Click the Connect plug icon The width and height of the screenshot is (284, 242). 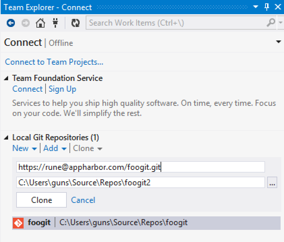(x=55, y=23)
